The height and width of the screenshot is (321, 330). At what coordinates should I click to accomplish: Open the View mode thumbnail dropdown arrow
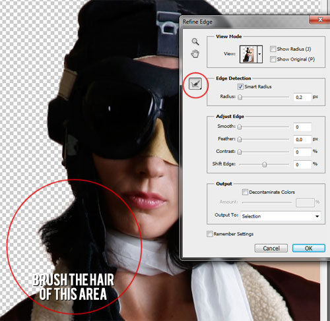click(260, 54)
